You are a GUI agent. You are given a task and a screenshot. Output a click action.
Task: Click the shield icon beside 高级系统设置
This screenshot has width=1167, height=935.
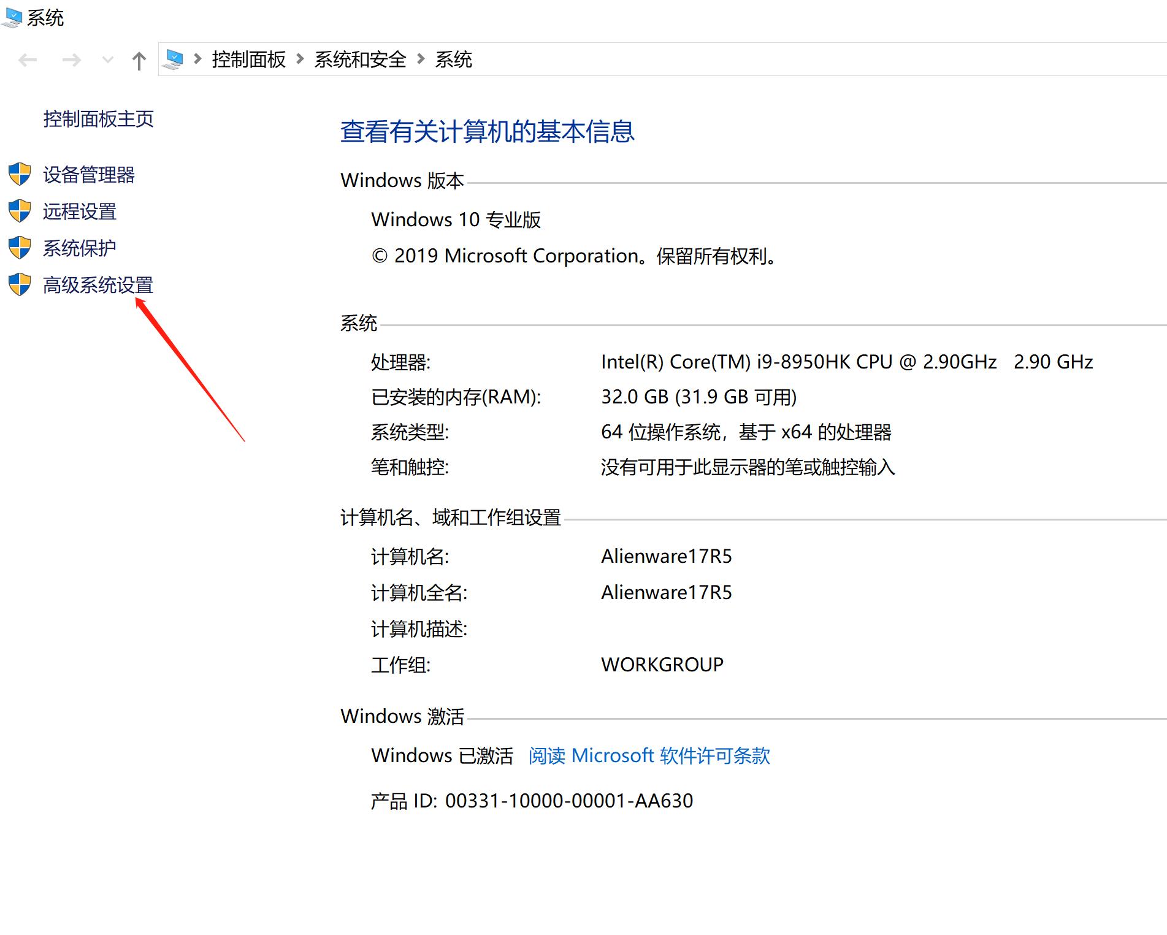[x=20, y=284]
